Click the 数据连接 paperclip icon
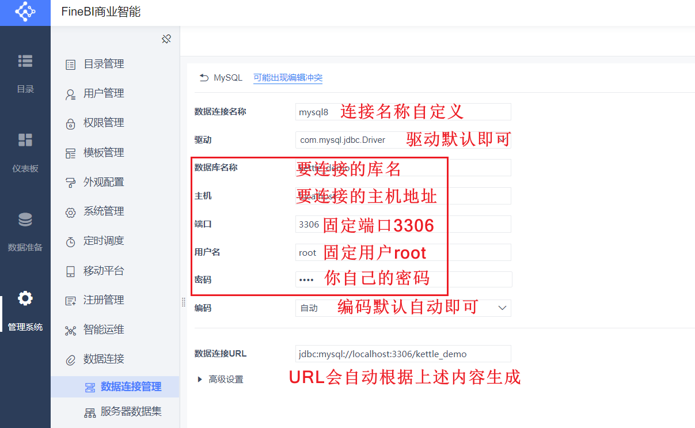Image resolution: width=695 pixels, height=428 pixels. (x=70, y=359)
